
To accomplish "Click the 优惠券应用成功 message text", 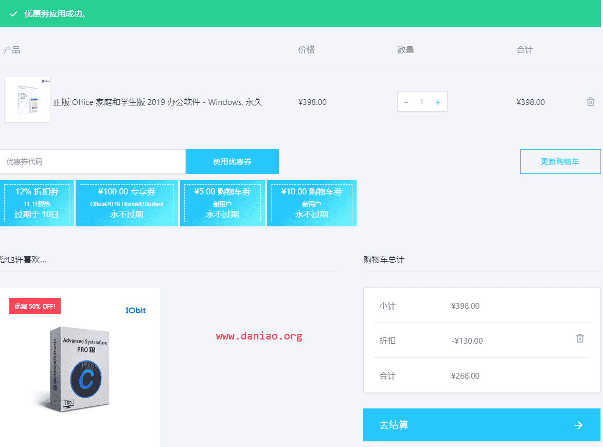I will 56,14.
